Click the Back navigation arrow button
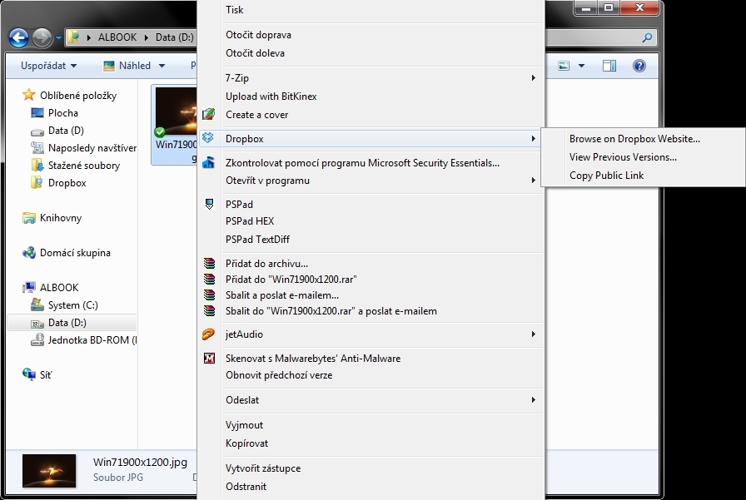746x500 pixels. [18, 37]
